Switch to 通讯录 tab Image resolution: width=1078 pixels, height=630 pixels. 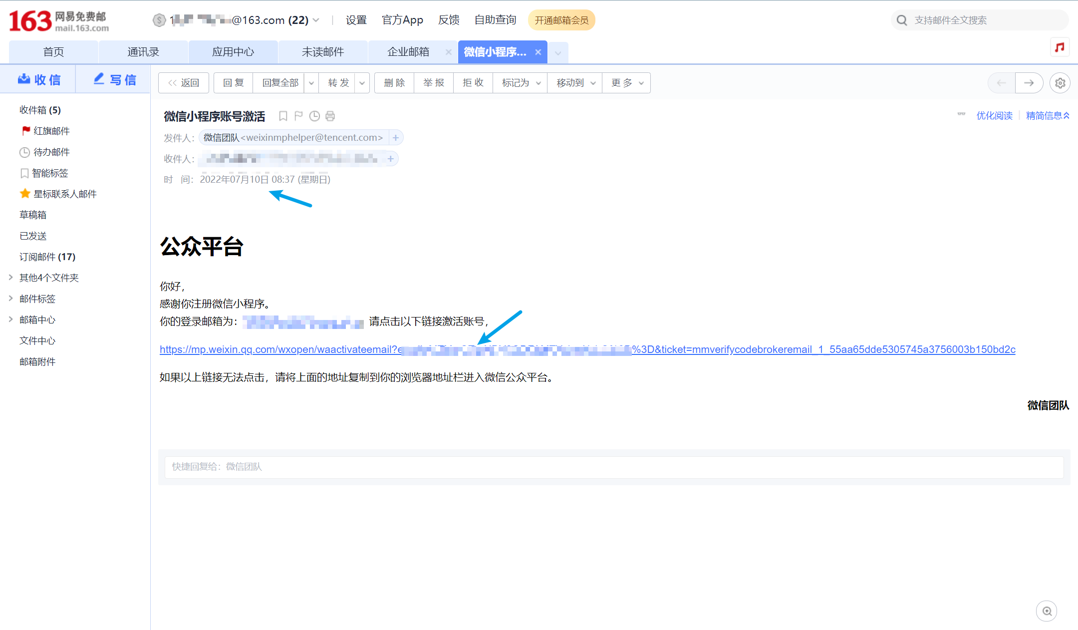coord(143,52)
